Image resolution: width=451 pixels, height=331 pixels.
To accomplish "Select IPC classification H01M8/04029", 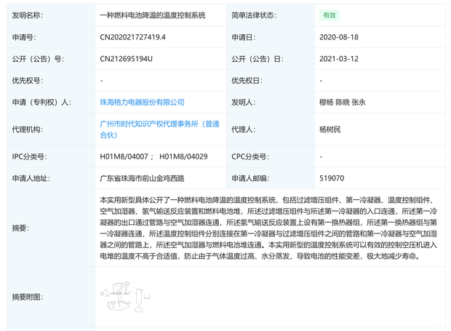I will [183, 156].
